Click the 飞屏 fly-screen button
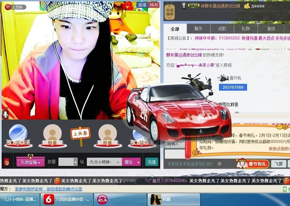The width and height of the screenshot is (290, 206). click(x=278, y=164)
